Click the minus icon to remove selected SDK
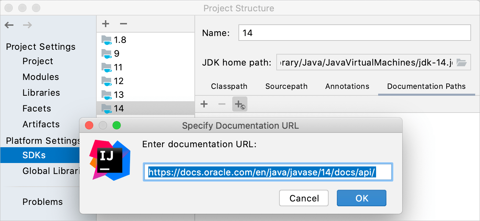 pyautogui.click(x=123, y=24)
